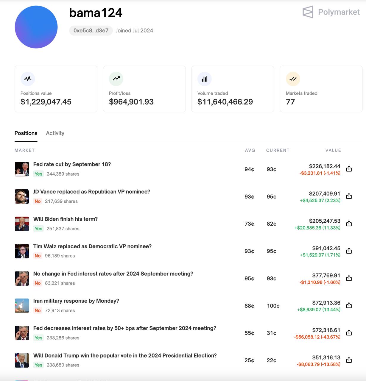Image resolution: width=366 pixels, height=381 pixels.
Task: Click share icon for Fed rate cut position
Action: pyautogui.click(x=349, y=169)
